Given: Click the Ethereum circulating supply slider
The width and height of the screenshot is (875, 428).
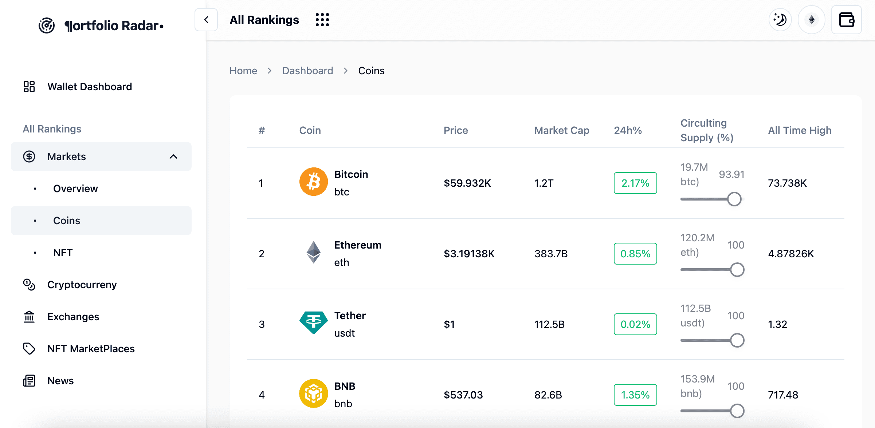Looking at the screenshot, I should (712, 270).
